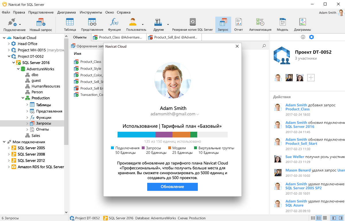345x221 pixels.
Task: Show the info tab in the right panel
Action: (303, 37)
